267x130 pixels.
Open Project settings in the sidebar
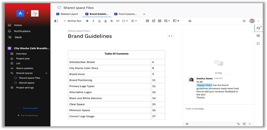(25, 87)
